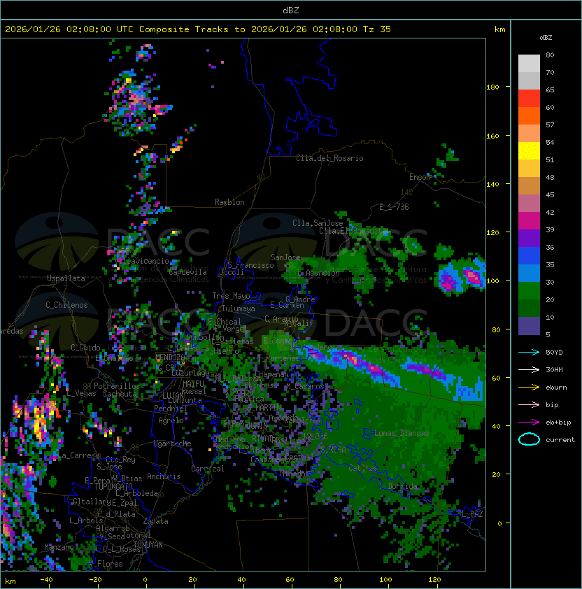Click the 'km' label at top right

click(499, 29)
